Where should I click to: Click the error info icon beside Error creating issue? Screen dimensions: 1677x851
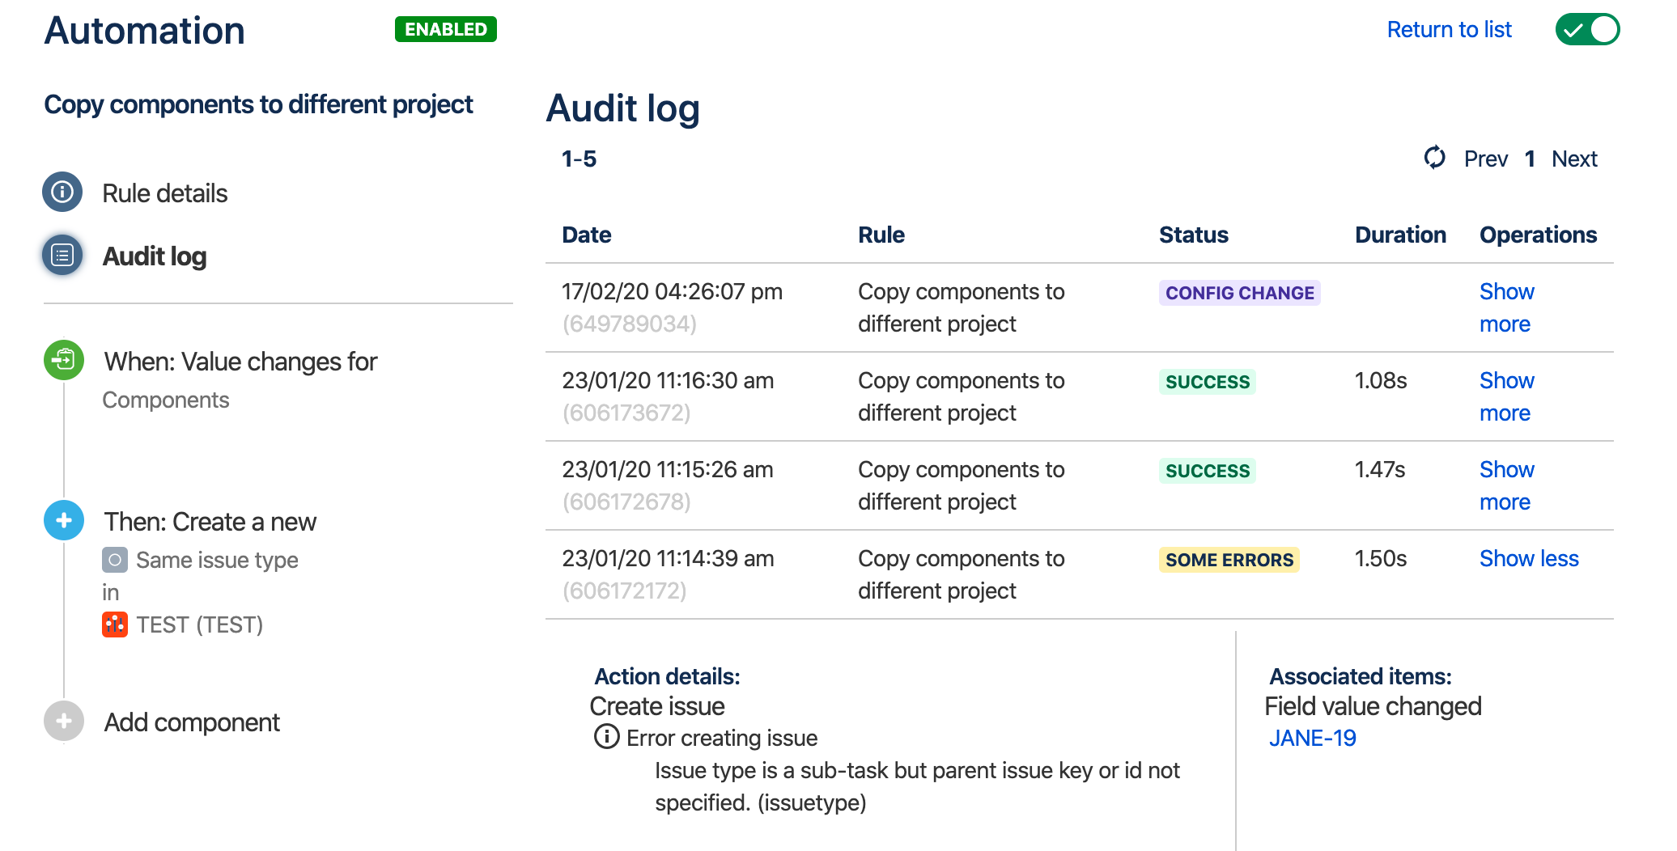click(606, 737)
